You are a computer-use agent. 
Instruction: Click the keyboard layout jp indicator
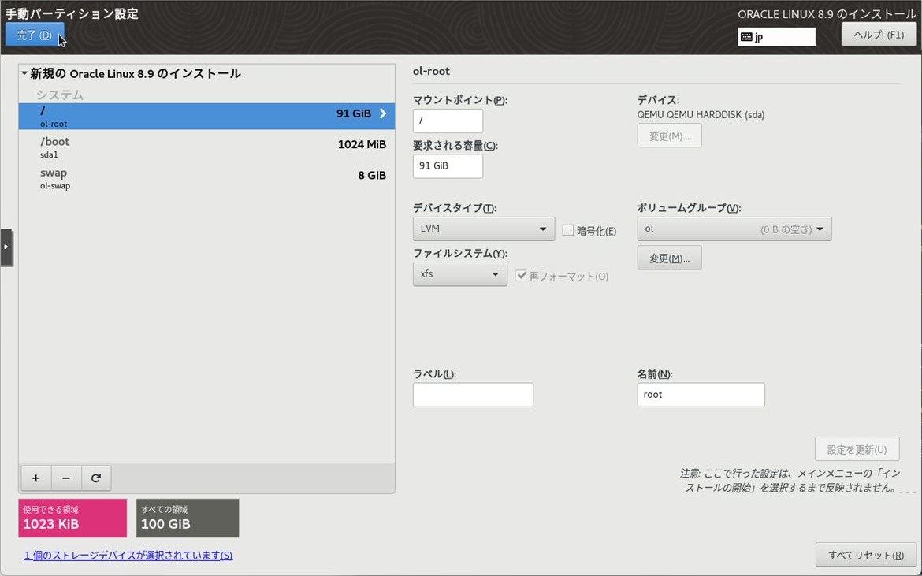[x=776, y=36]
